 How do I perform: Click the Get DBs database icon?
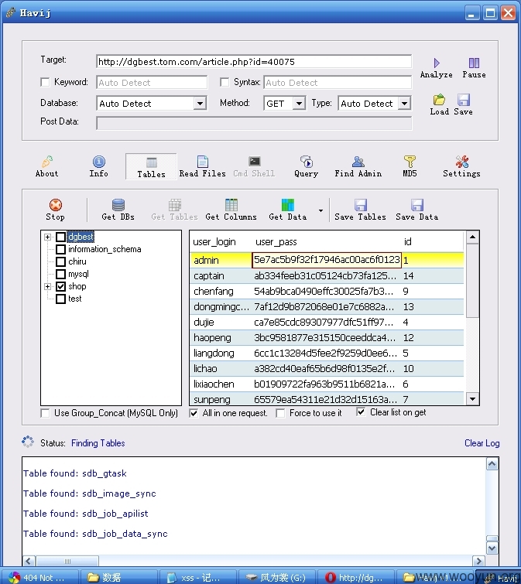click(x=118, y=204)
